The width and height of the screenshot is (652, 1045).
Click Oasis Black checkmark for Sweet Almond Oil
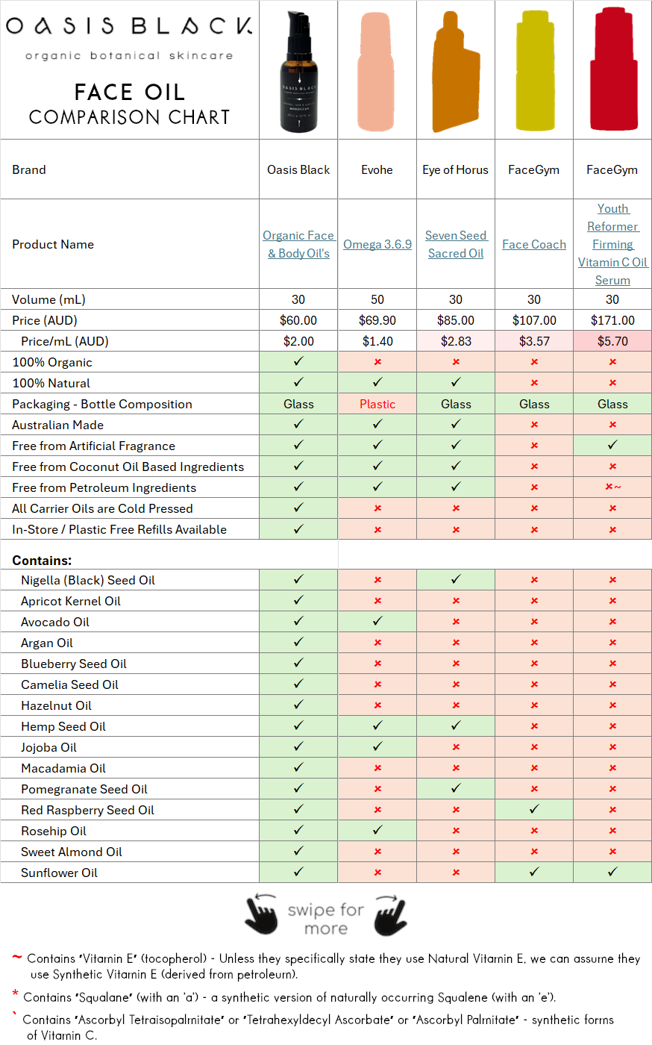pyautogui.click(x=298, y=851)
